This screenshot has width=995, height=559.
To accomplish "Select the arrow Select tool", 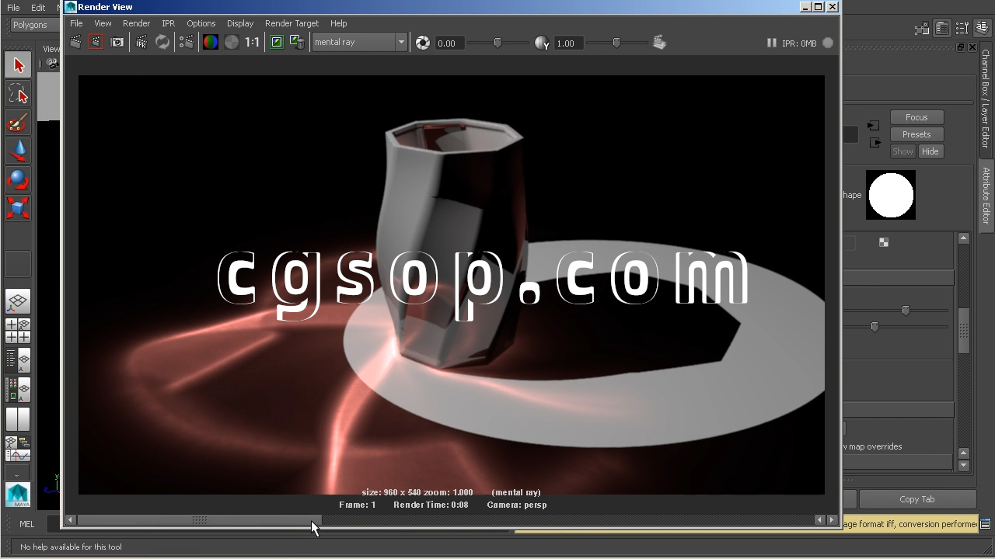I will coord(18,65).
